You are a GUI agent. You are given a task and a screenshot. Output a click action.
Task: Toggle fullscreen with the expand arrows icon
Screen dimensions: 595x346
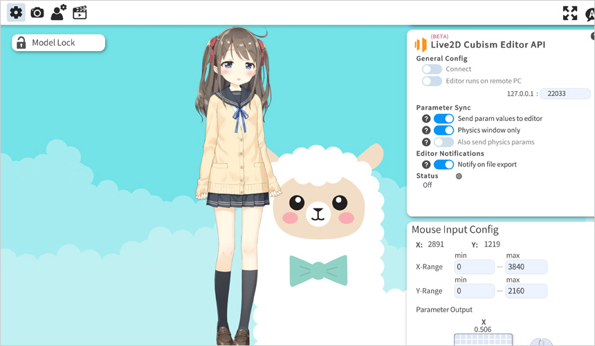click(x=569, y=13)
